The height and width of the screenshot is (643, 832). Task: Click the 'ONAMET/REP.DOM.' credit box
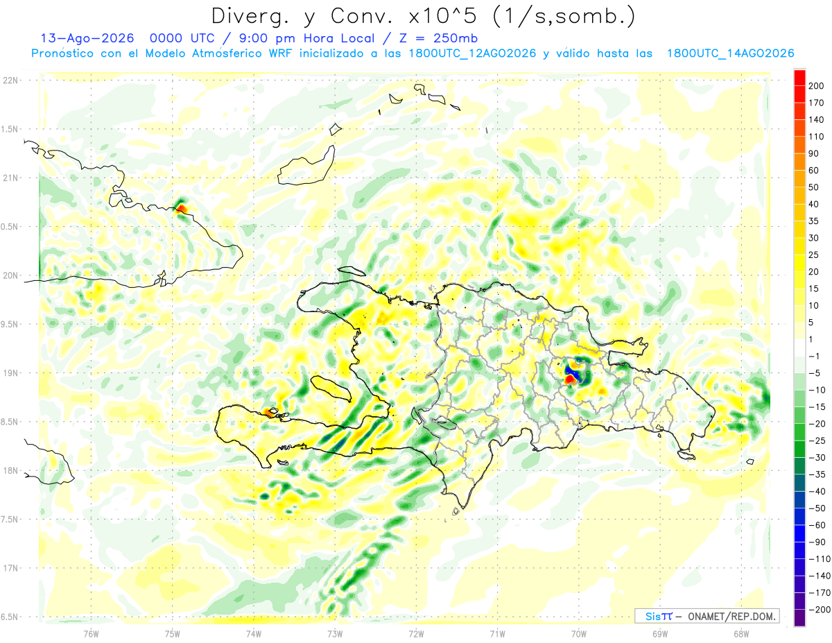click(x=707, y=616)
